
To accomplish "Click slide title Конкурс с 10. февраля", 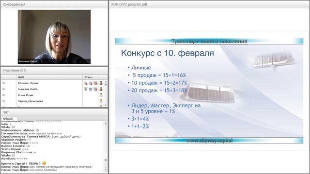I will tap(168, 53).
